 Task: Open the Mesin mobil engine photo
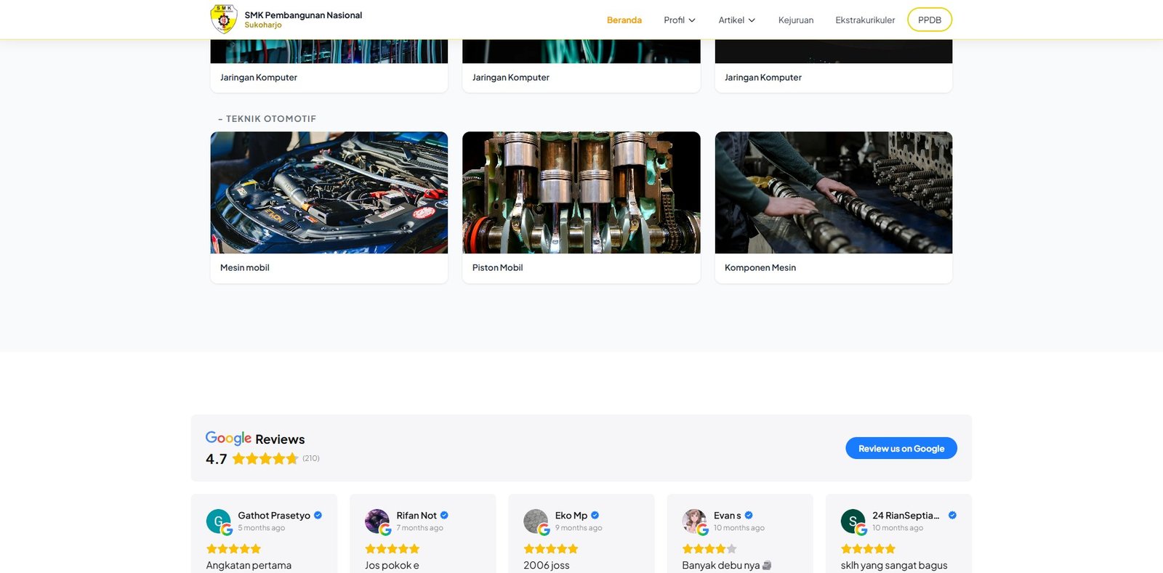click(329, 192)
